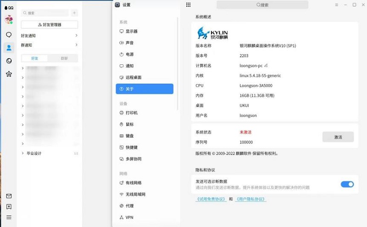Click the plus icon beside QQ search
The image size is (367, 227).
pyautogui.click(x=74, y=13)
